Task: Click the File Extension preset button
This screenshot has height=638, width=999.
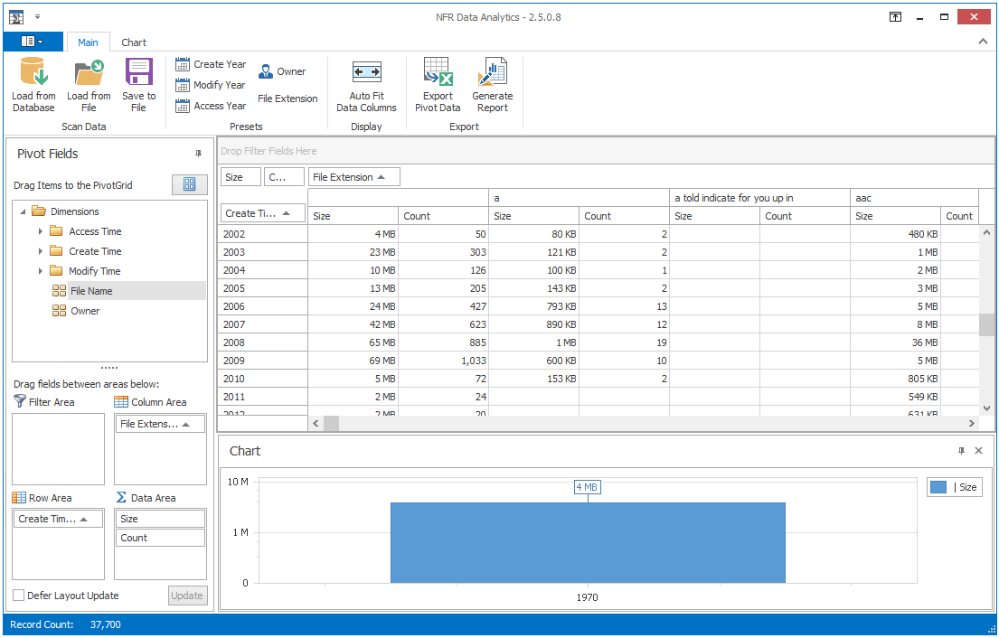Action: click(287, 99)
